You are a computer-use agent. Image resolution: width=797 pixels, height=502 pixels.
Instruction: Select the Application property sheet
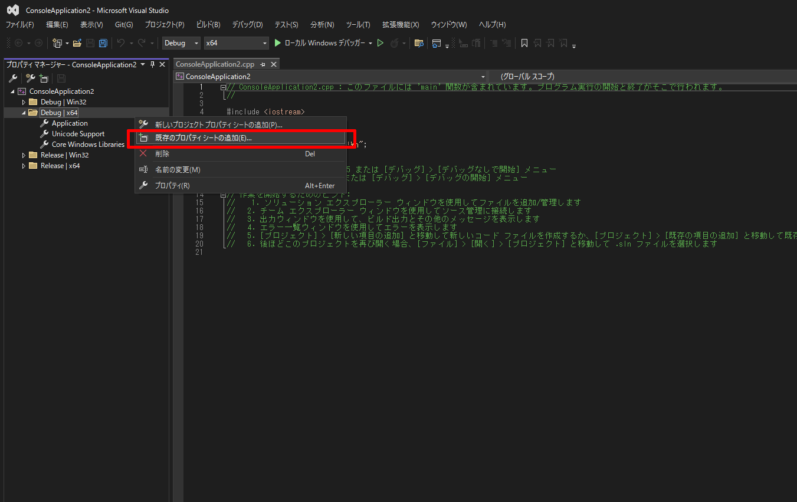point(70,123)
